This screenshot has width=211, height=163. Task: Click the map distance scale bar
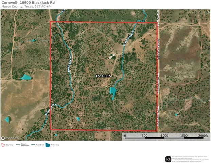tap(165, 138)
